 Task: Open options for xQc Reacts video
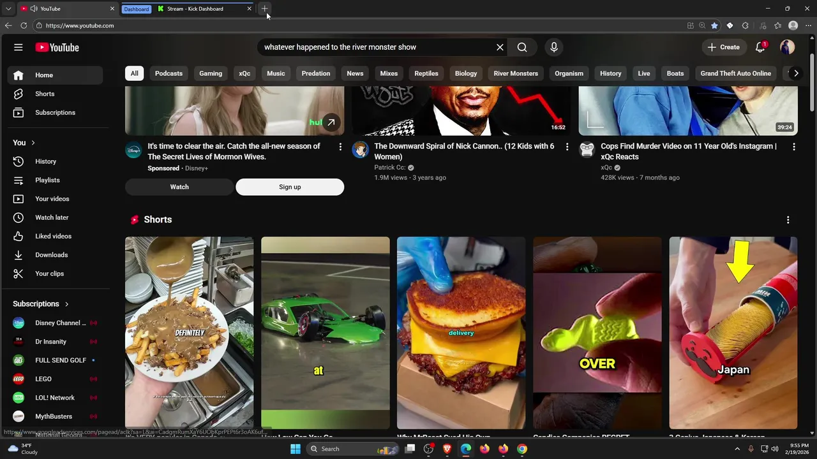[x=793, y=147]
